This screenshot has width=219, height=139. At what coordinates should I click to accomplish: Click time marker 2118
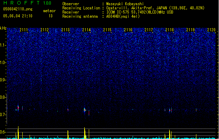click(170, 30)
